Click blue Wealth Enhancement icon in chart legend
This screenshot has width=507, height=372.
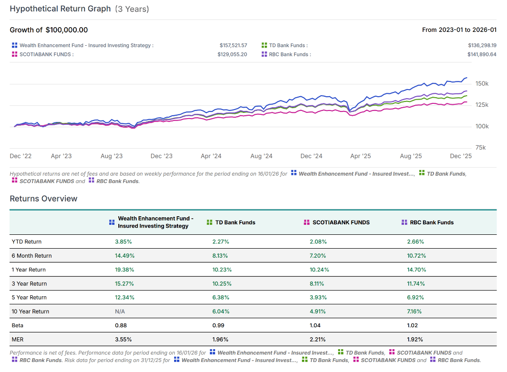pos(15,46)
